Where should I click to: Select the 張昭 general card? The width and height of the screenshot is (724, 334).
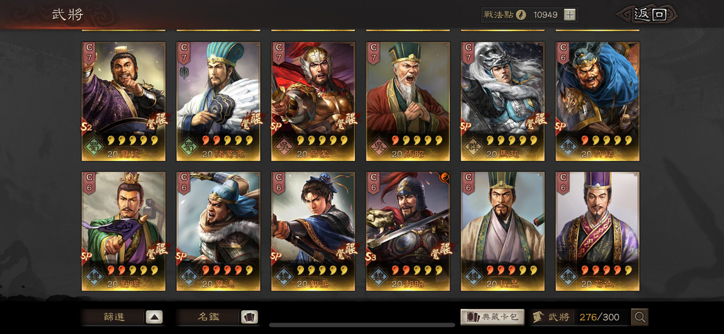(408, 101)
